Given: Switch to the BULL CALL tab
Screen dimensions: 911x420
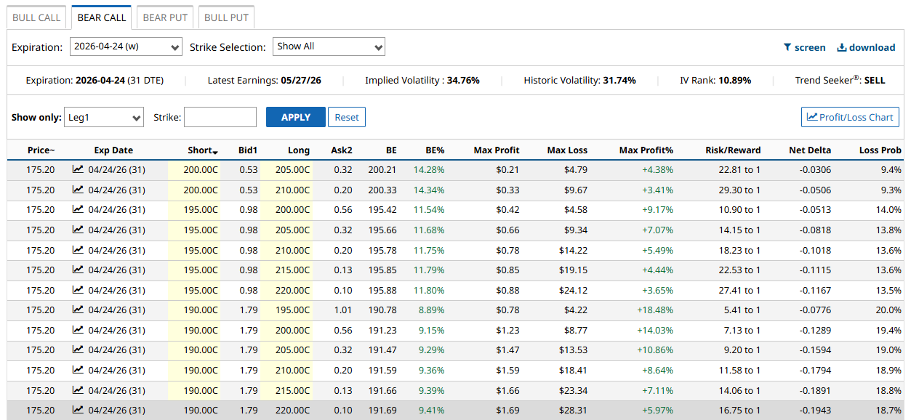Looking at the screenshot, I should pos(36,17).
